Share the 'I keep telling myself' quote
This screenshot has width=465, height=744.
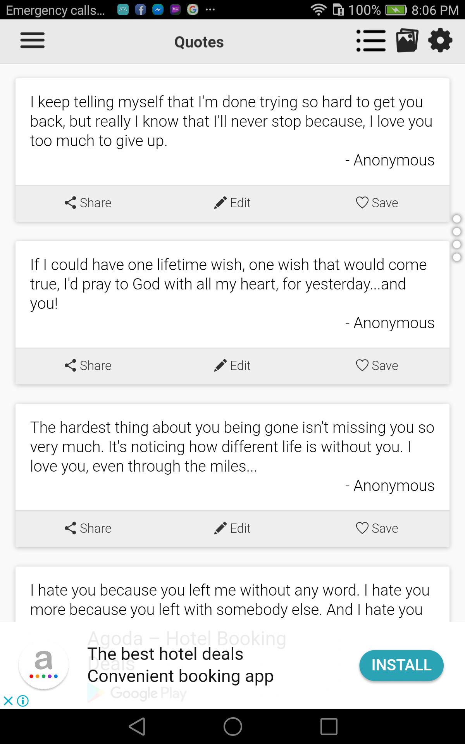pyautogui.click(x=88, y=203)
